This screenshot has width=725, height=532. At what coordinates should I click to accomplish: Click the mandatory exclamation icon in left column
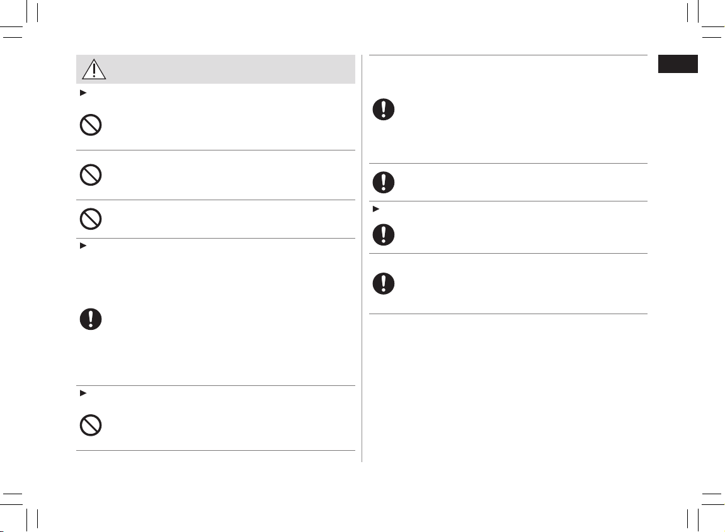91,319
